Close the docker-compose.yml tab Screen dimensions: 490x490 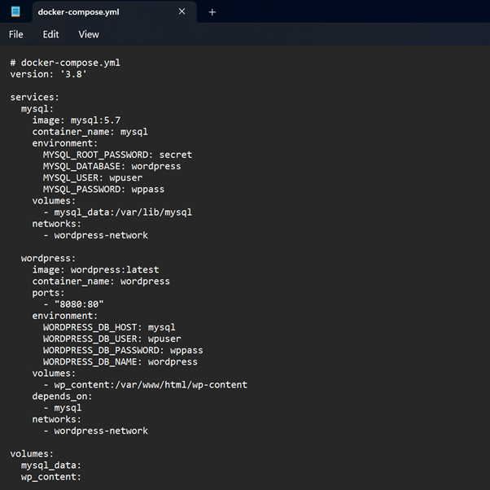(x=182, y=11)
